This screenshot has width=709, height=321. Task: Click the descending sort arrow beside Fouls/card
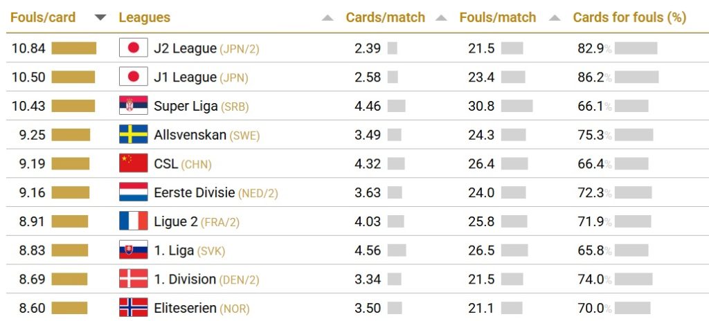(100, 17)
